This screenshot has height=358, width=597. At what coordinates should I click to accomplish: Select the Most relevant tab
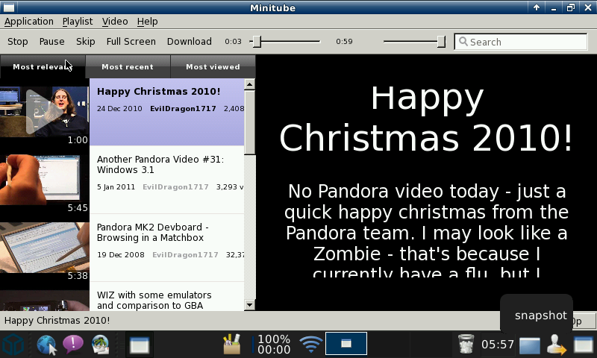click(43, 66)
